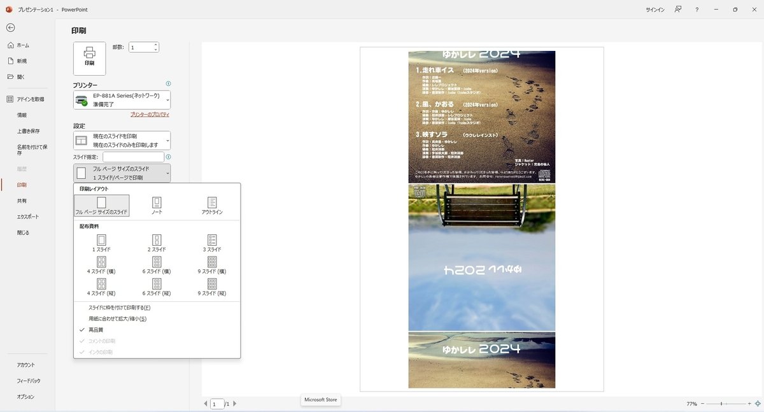The height and width of the screenshot is (412, 764).
Task: Go to previous preview page arrow
Action: pyautogui.click(x=206, y=404)
